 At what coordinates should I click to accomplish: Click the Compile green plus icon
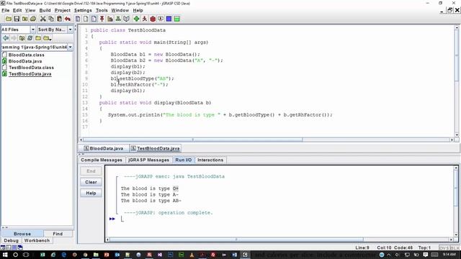click(x=136, y=19)
